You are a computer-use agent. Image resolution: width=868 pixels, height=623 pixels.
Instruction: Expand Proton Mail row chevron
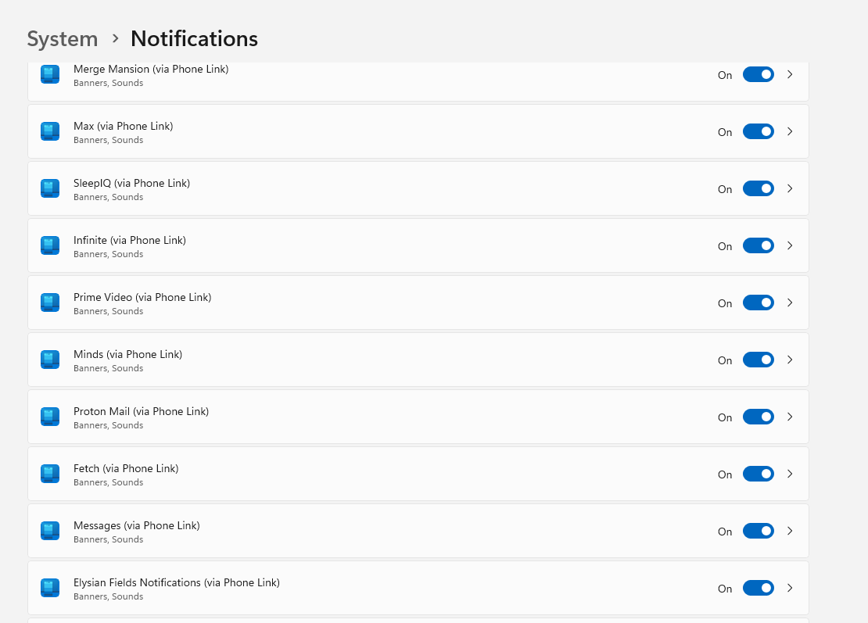click(790, 416)
